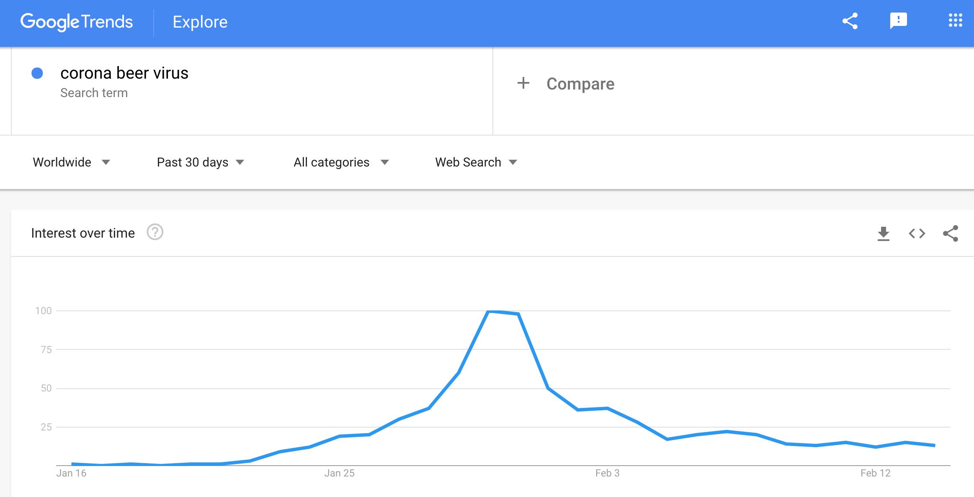Open the embed code icon for chart
This screenshot has height=497, width=974.
[917, 233]
